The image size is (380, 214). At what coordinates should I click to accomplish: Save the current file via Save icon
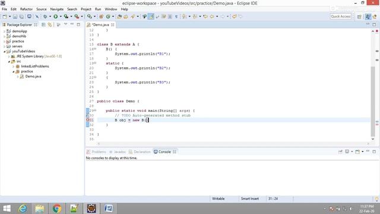tap(15, 17)
